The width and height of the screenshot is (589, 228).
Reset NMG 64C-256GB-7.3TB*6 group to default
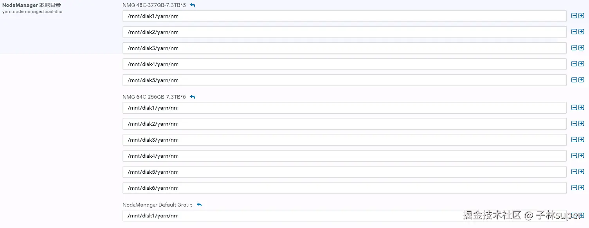click(193, 97)
